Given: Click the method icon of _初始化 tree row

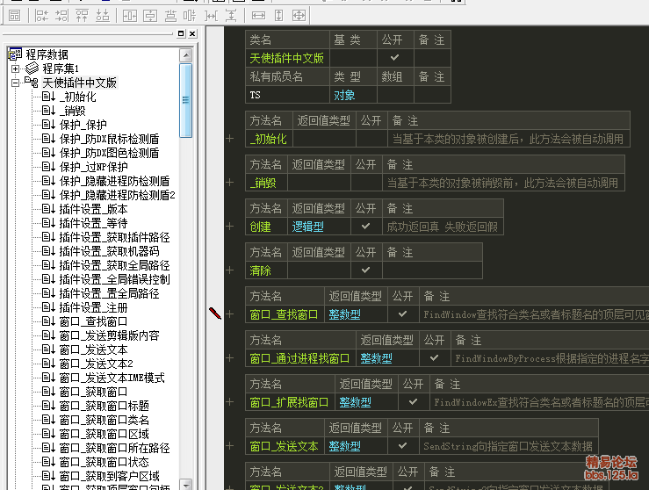Looking at the screenshot, I should (x=48, y=97).
